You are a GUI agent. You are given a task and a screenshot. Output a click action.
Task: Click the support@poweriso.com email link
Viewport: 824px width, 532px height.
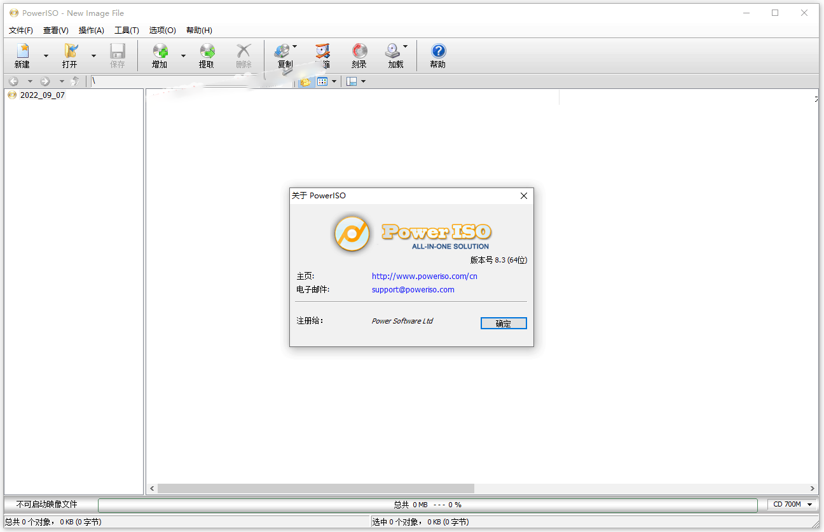pos(413,289)
